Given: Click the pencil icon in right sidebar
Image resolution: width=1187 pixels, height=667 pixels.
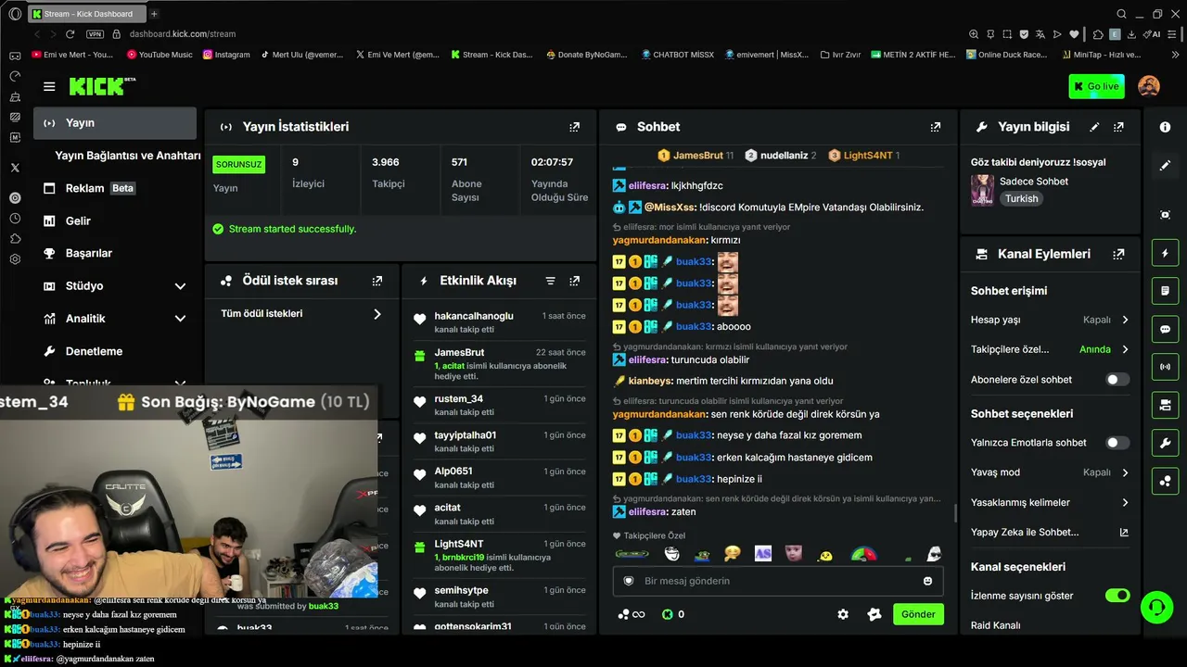Looking at the screenshot, I should (1166, 166).
